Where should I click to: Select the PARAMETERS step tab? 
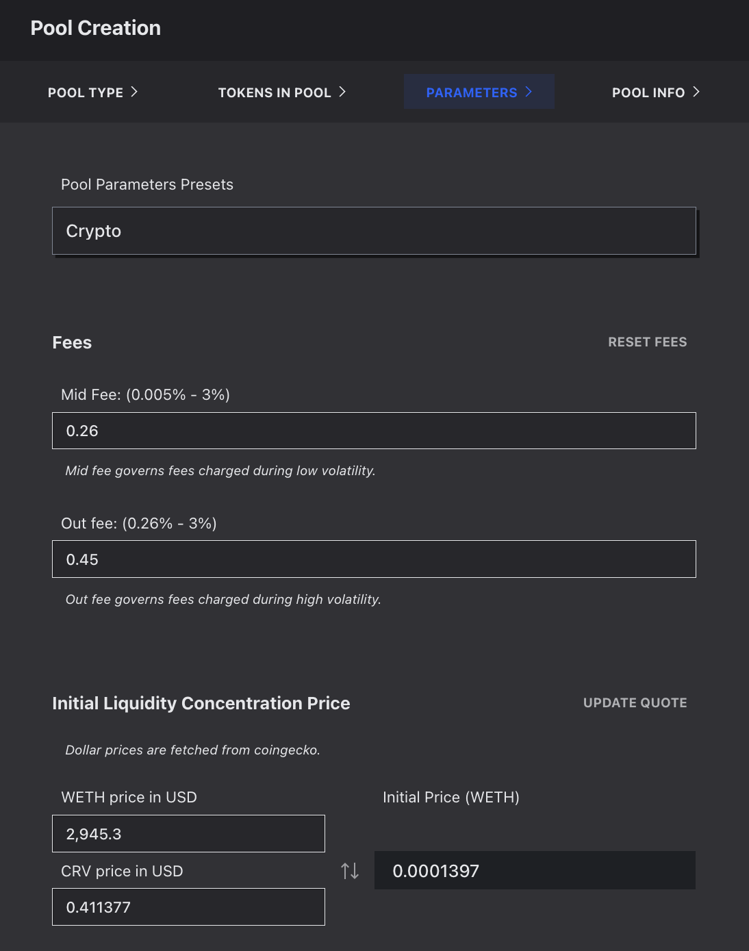[479, 92]
